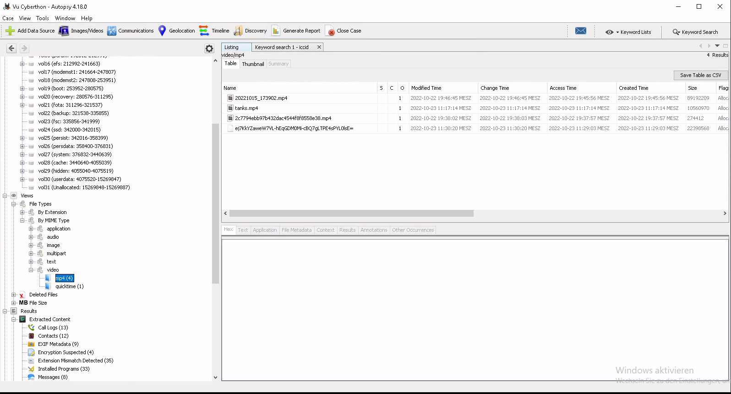Select Extension Mismatch Detected (35) item
731x394 pixels.
pyautogui.click(x=76, y=361)
